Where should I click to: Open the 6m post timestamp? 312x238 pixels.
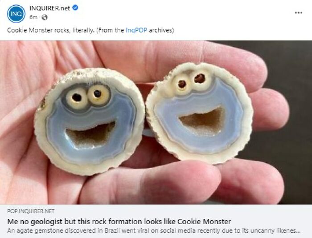click(33, 17)
